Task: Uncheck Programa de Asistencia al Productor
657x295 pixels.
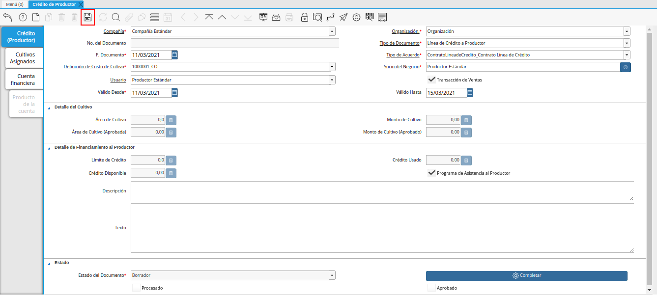Action: [432, 173]
